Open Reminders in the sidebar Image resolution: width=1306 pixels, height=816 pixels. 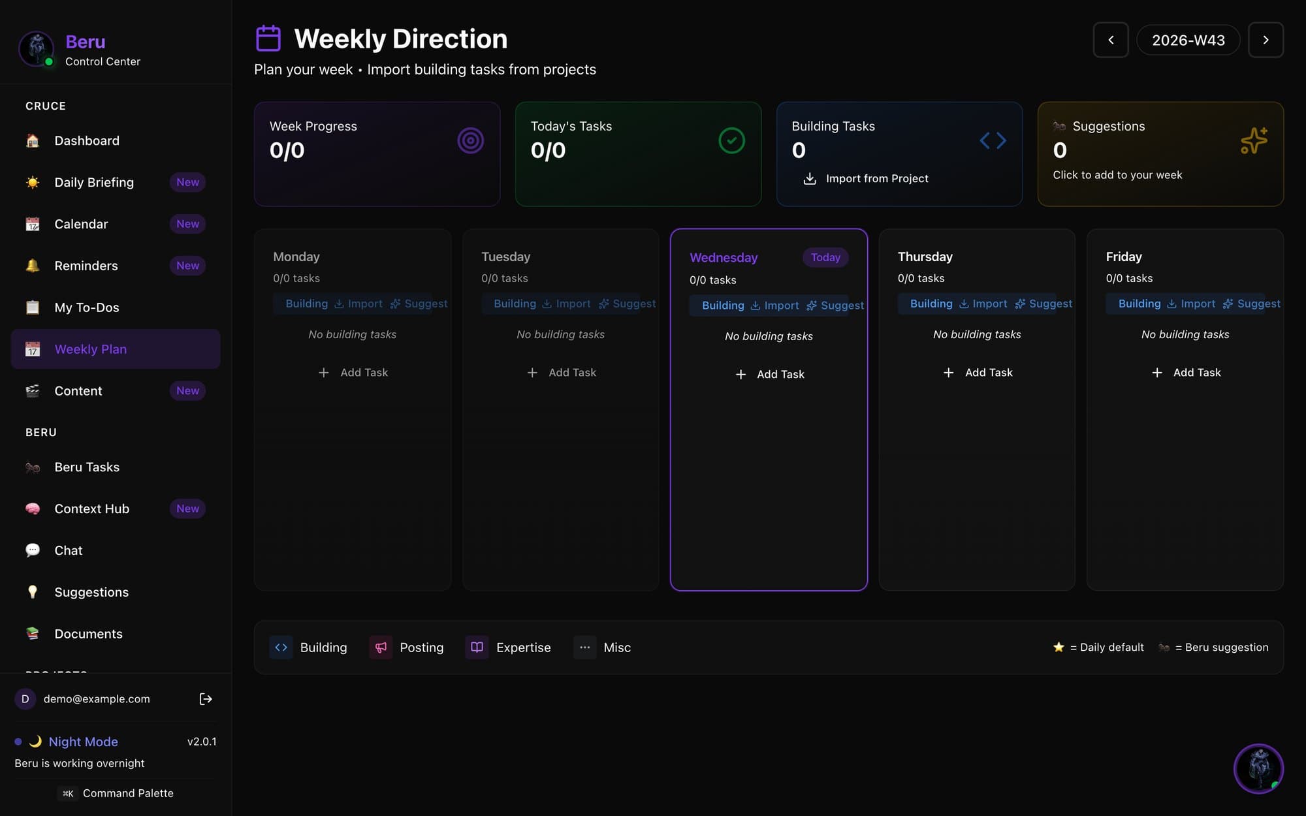[x=116, y=266]
